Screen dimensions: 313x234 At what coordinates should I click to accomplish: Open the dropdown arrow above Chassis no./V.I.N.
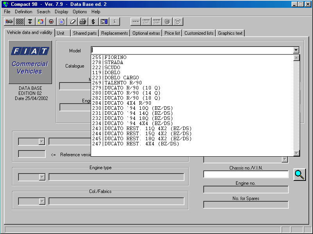[x=285, y=159]
